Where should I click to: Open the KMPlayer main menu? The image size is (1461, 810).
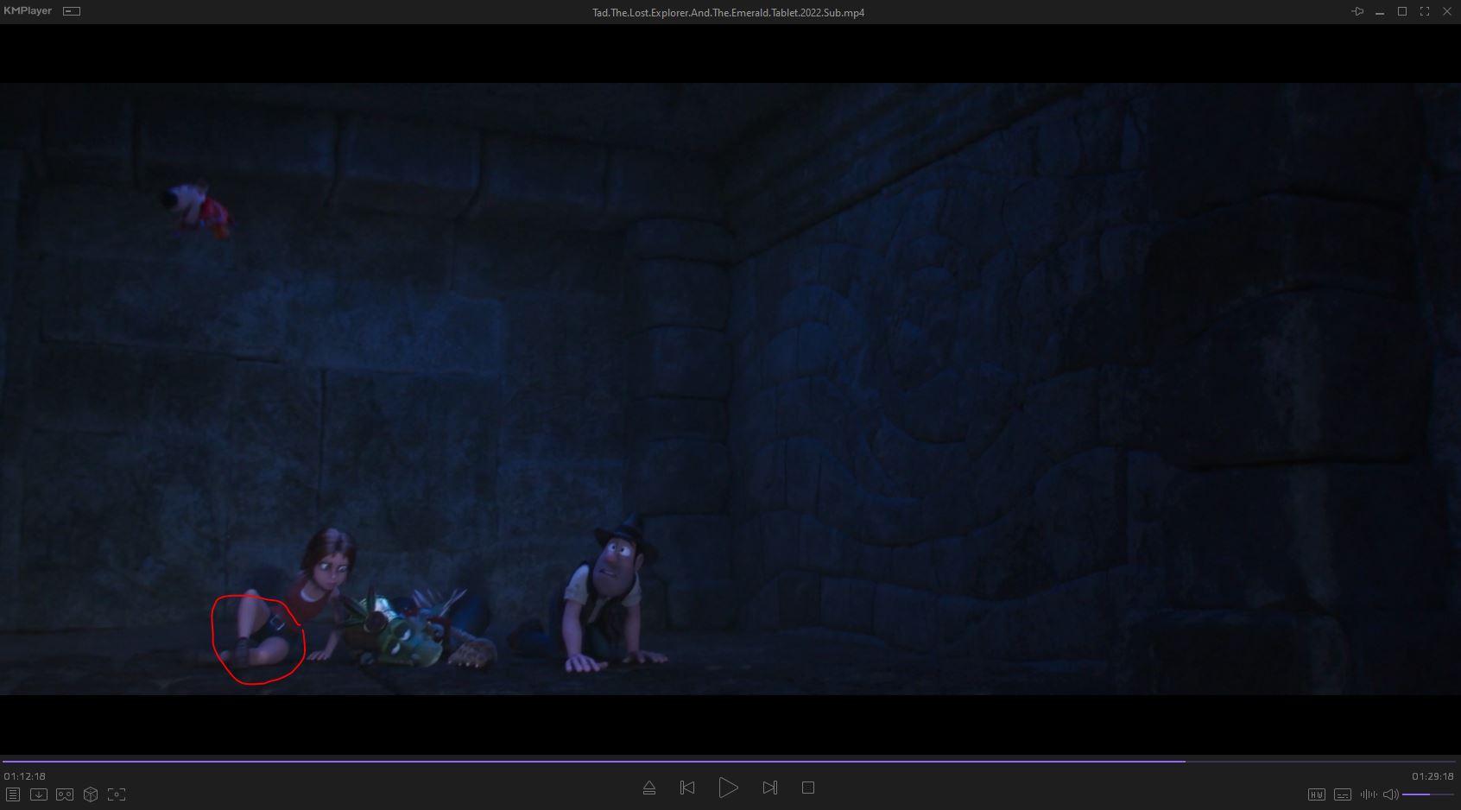point(28,11)
